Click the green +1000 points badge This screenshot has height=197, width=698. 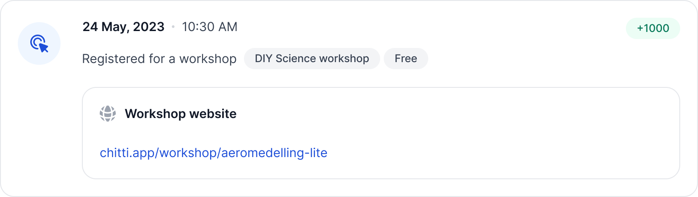[x=653, y=28]
